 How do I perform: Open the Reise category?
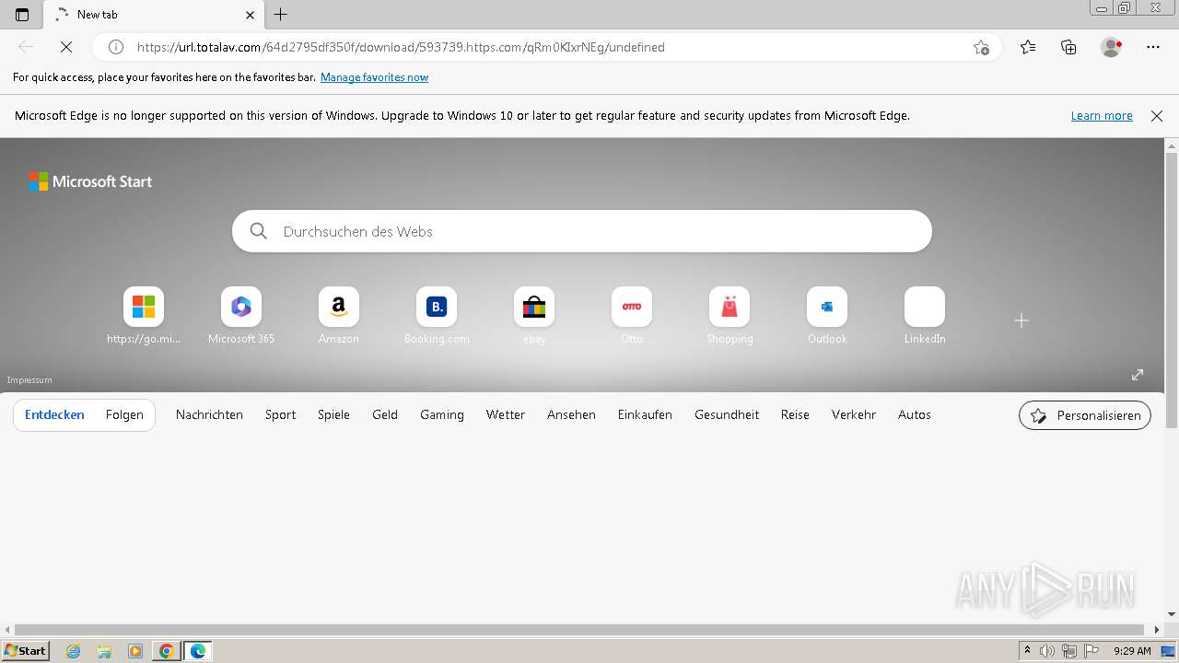795,415
